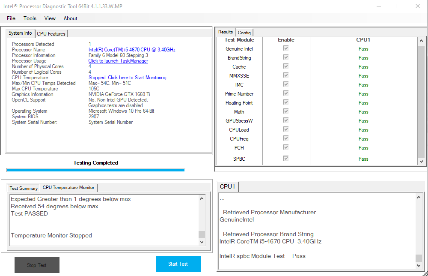Toggle the SPBC test checkbox

pos(286,158)
